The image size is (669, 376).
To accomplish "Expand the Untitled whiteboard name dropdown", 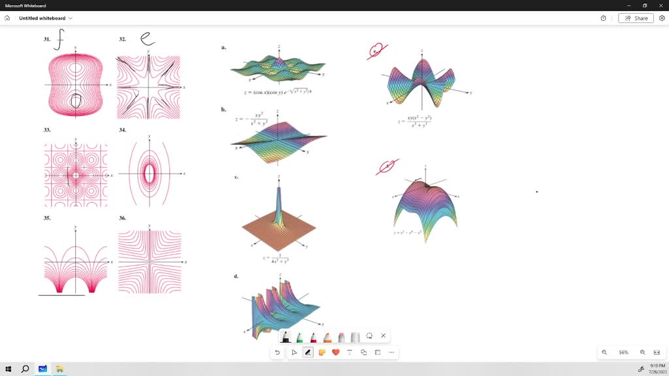I will point(71,18).
